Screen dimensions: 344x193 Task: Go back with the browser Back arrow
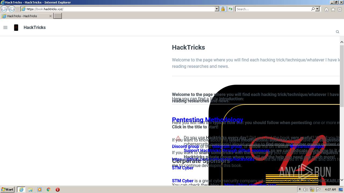click(x=4, y=9)
